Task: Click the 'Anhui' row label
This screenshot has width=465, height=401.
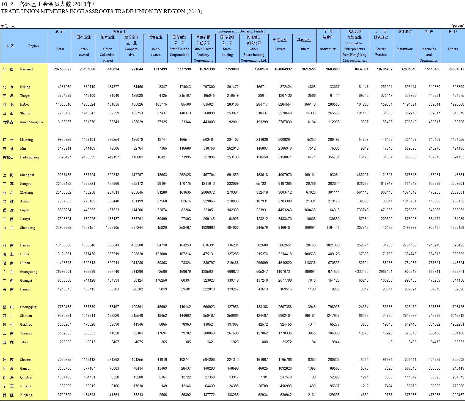Action: [x=25, y=201]
